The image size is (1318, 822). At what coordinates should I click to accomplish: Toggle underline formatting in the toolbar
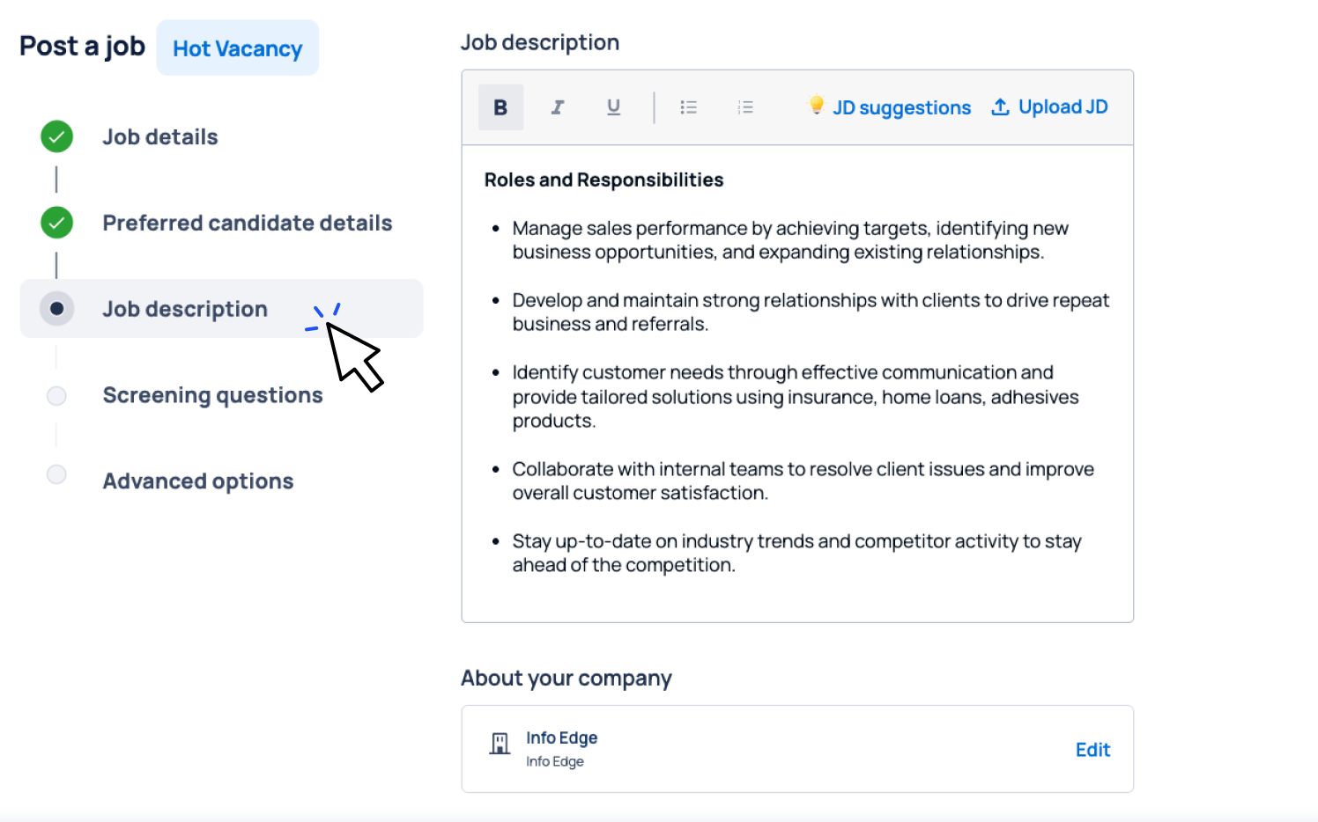(x=614, y=107)
